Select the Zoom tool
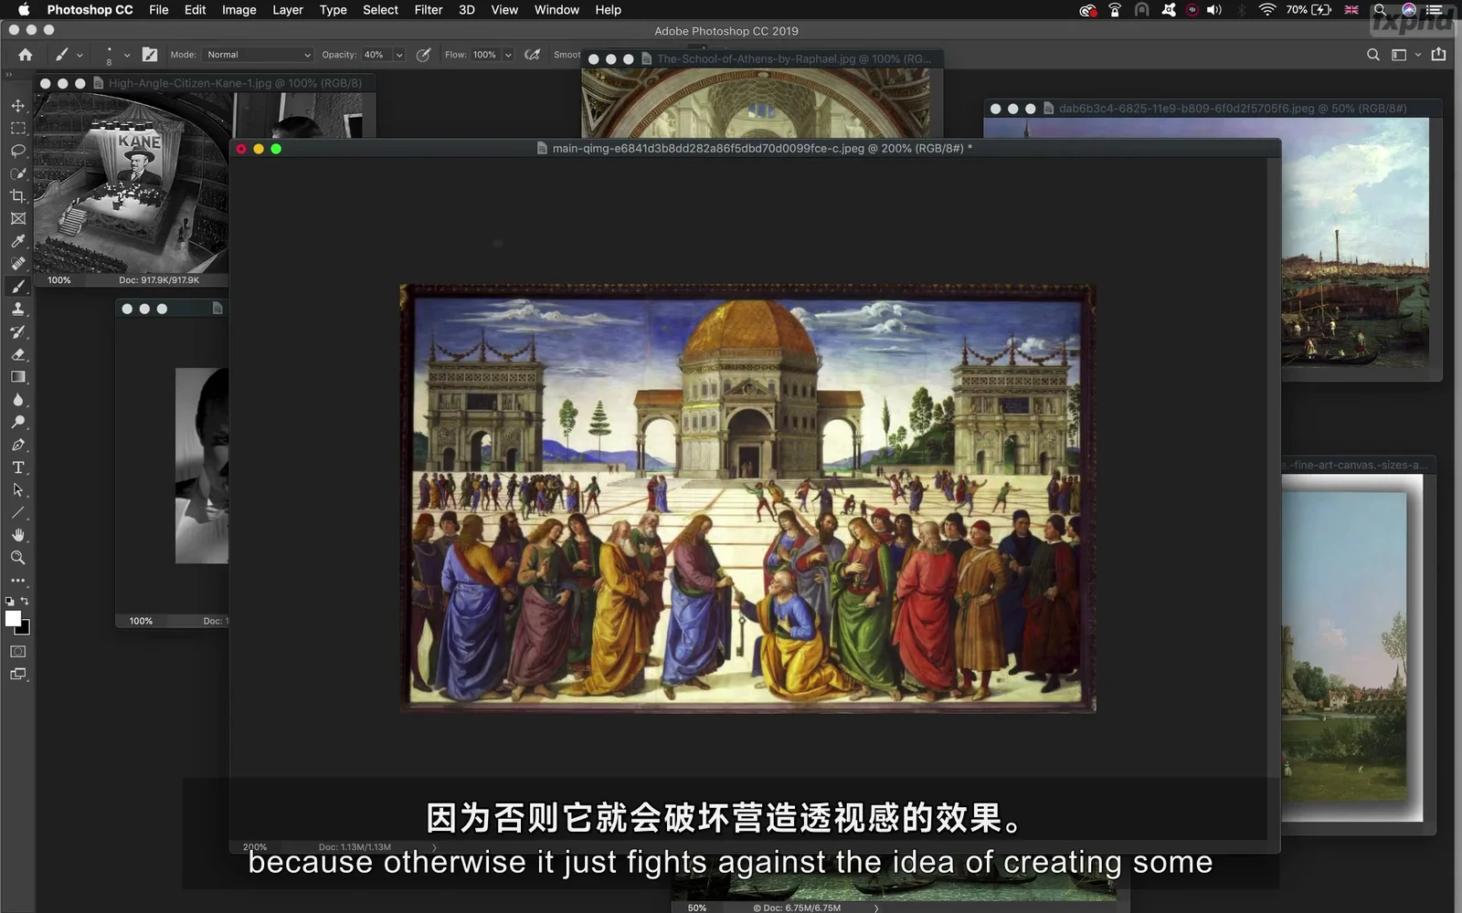 (x=17, y=558)
